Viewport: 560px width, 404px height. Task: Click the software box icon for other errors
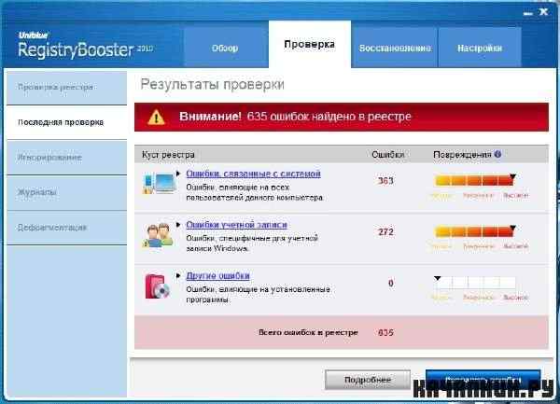click(157, 286)
